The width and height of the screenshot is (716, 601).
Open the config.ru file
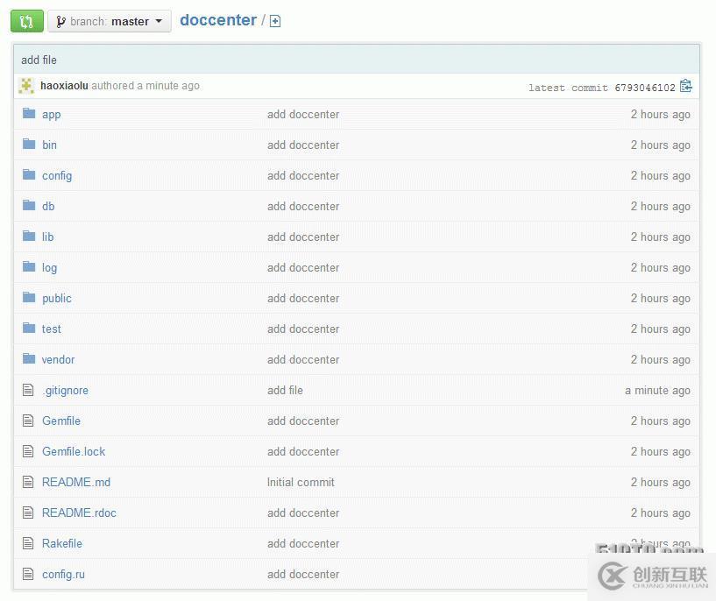point(63,574)
